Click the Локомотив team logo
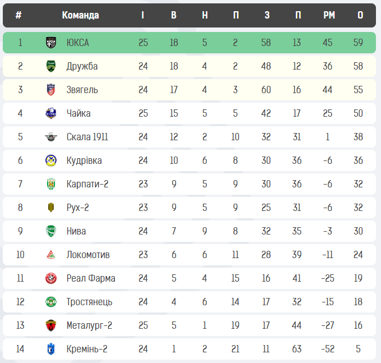Screen dimensions: 381x363 [51, 255]
